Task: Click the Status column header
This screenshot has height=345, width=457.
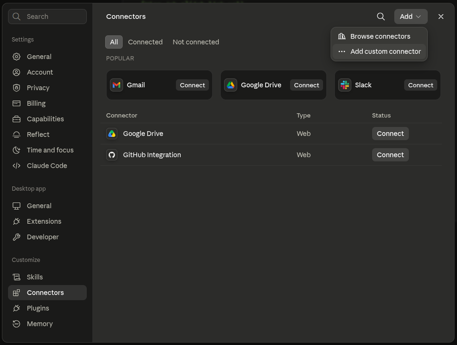Action: pos(381,116)
